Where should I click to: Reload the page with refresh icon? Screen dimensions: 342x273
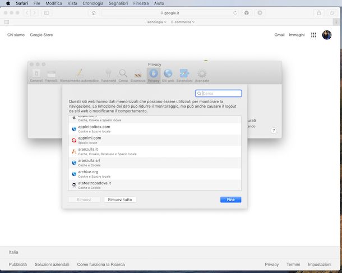tap(235, 13)
